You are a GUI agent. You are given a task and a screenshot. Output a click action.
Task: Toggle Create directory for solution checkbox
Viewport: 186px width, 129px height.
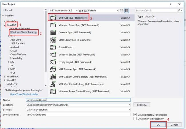tap(135, 115)
